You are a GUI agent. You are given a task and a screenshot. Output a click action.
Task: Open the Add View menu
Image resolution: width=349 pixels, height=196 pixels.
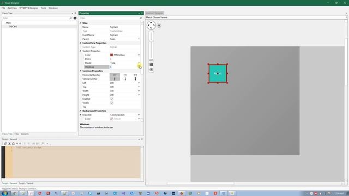12,8
